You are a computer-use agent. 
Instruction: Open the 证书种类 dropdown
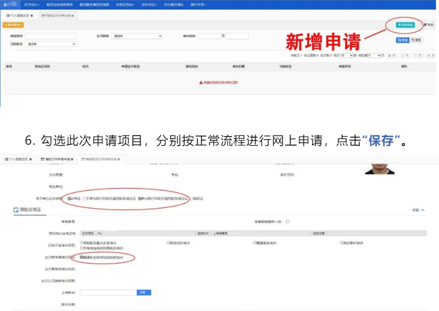[137, 36]
